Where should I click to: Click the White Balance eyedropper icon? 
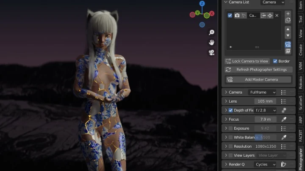point(284,137)
